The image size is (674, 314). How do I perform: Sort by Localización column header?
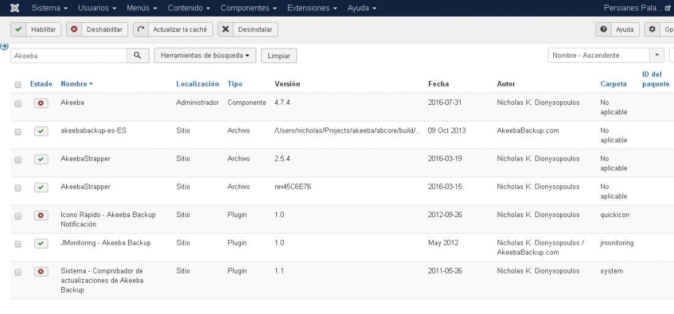click(198, 84)
